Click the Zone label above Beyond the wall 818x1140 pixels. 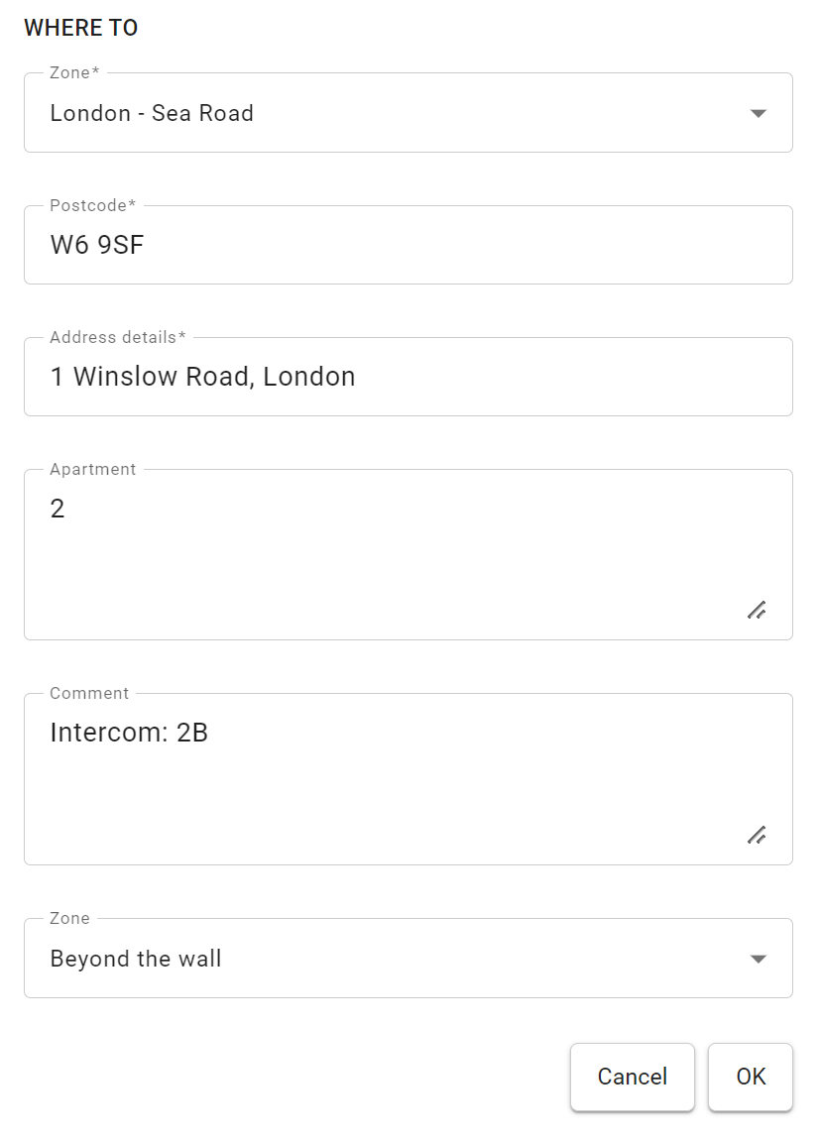(69, 918)
